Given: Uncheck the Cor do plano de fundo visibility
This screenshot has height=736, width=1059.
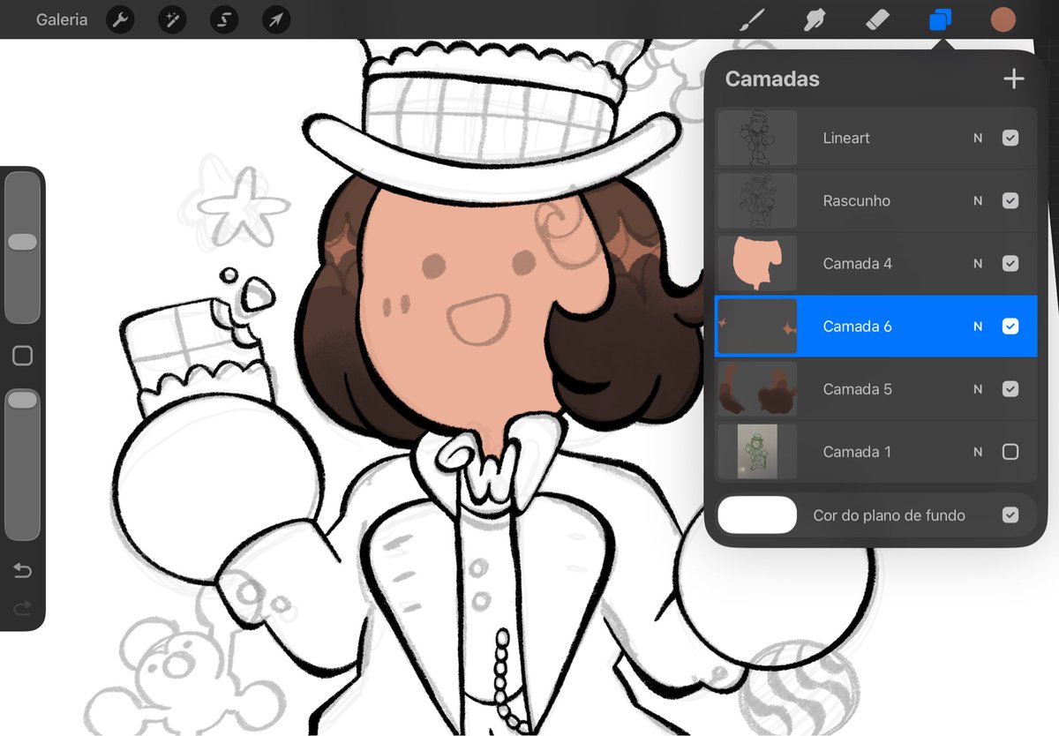Looking at the screenshot, I should (1010, 514).
